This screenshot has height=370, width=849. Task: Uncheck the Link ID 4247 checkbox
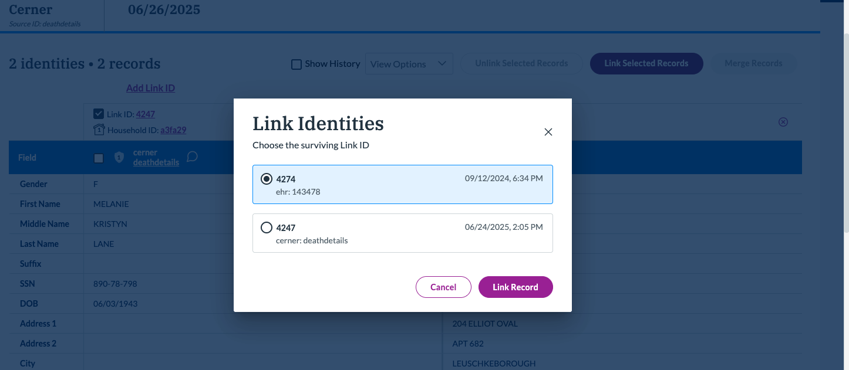click(x=99, y=114)
